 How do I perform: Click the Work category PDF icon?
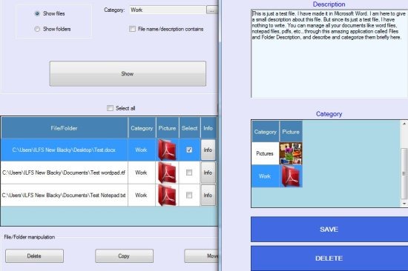coord(291,176)
